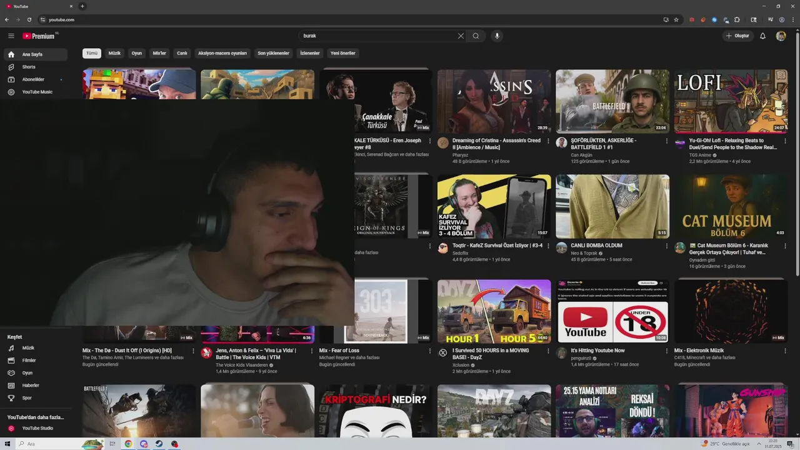The width and height of the screenshot is (800, 450).
Task: Select the Canlı filter chip
Action: click(x=182, y=53)
